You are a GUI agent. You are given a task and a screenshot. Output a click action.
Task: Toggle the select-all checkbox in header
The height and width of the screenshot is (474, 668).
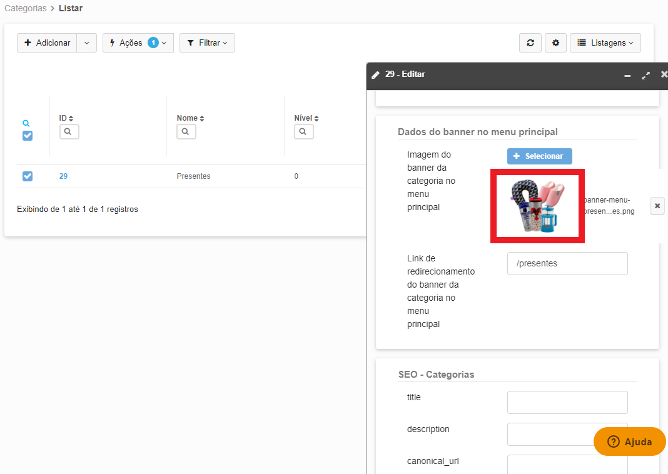coord(28,136)
